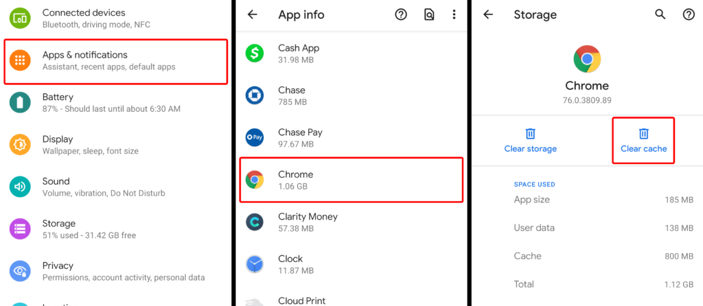Tap the search magnifier in Storage header

[x=660, y=14]
